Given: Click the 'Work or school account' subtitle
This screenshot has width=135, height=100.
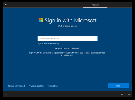Looking at the screenshot, I should point(67,26).
